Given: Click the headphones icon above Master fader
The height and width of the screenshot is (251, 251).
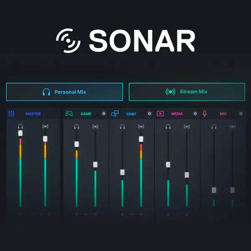Looking at the screenshot, I should coord(20,126).
